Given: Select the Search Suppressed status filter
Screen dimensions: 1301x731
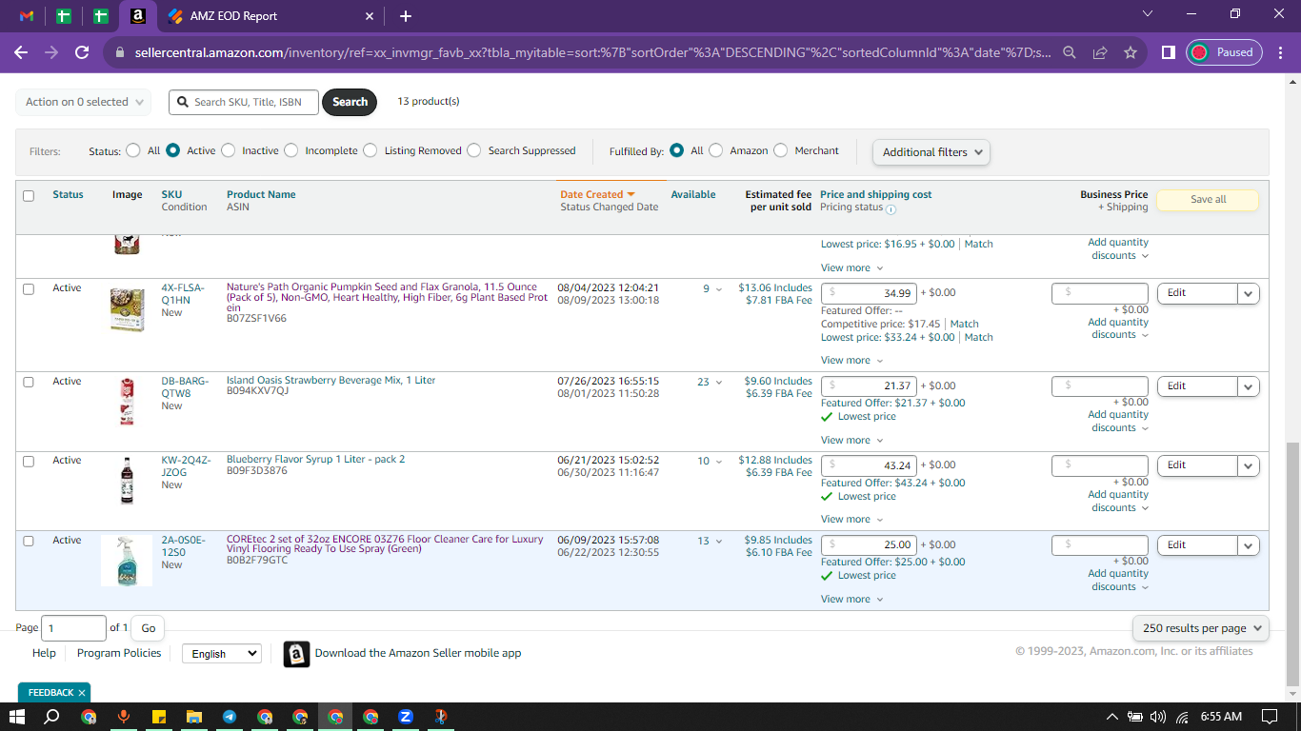Looking at the screenshot, I should pos(474,150).
